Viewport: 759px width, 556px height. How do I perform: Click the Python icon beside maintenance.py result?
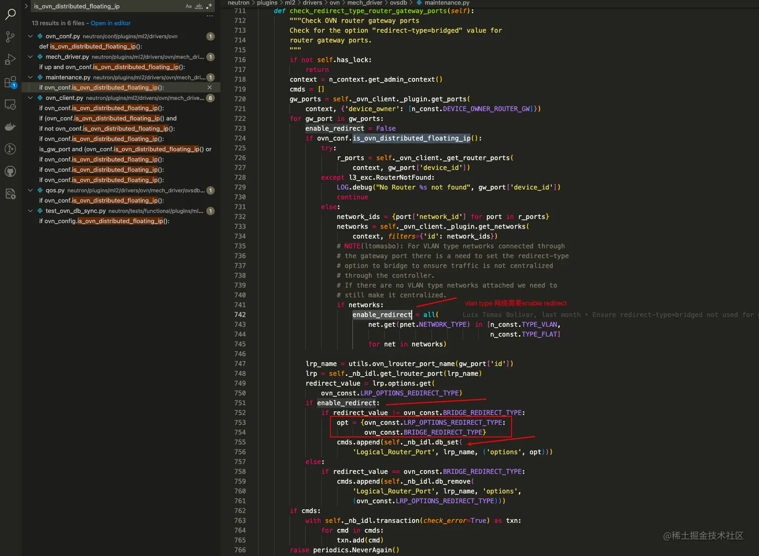pos(40,77)
